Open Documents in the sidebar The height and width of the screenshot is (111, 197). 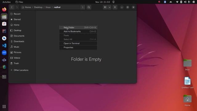pyautogui.click(x=22, y=36)
